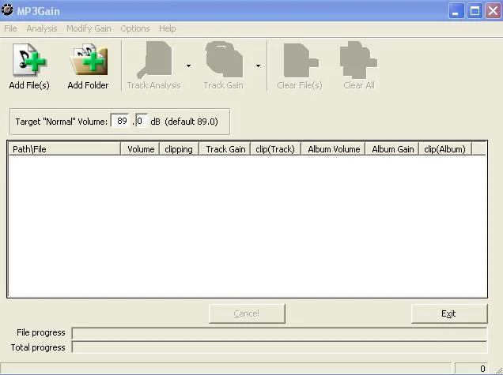Click the Clear All toolbar icon
Image resolution: width=503 pixels, height=375 pixels.
pyautogui.click(x=358, y=62)
